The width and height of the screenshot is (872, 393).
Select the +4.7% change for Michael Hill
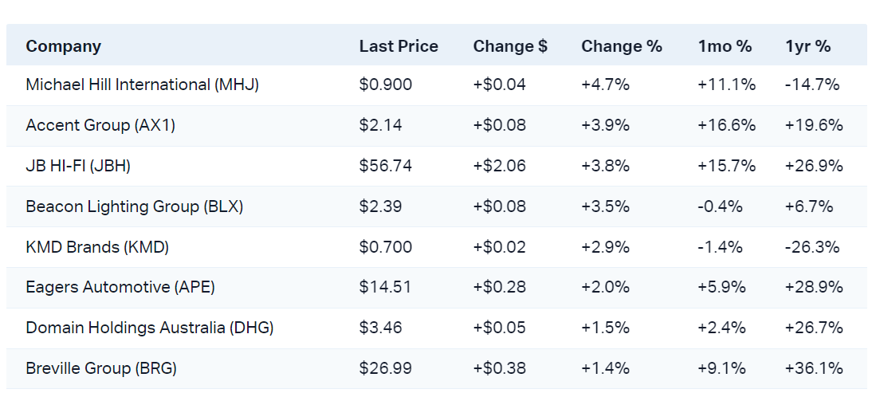(605, 84)
